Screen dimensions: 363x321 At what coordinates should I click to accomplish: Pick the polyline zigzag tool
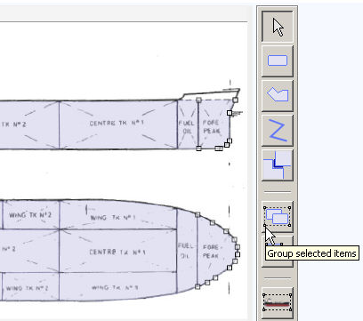point(278,130)
